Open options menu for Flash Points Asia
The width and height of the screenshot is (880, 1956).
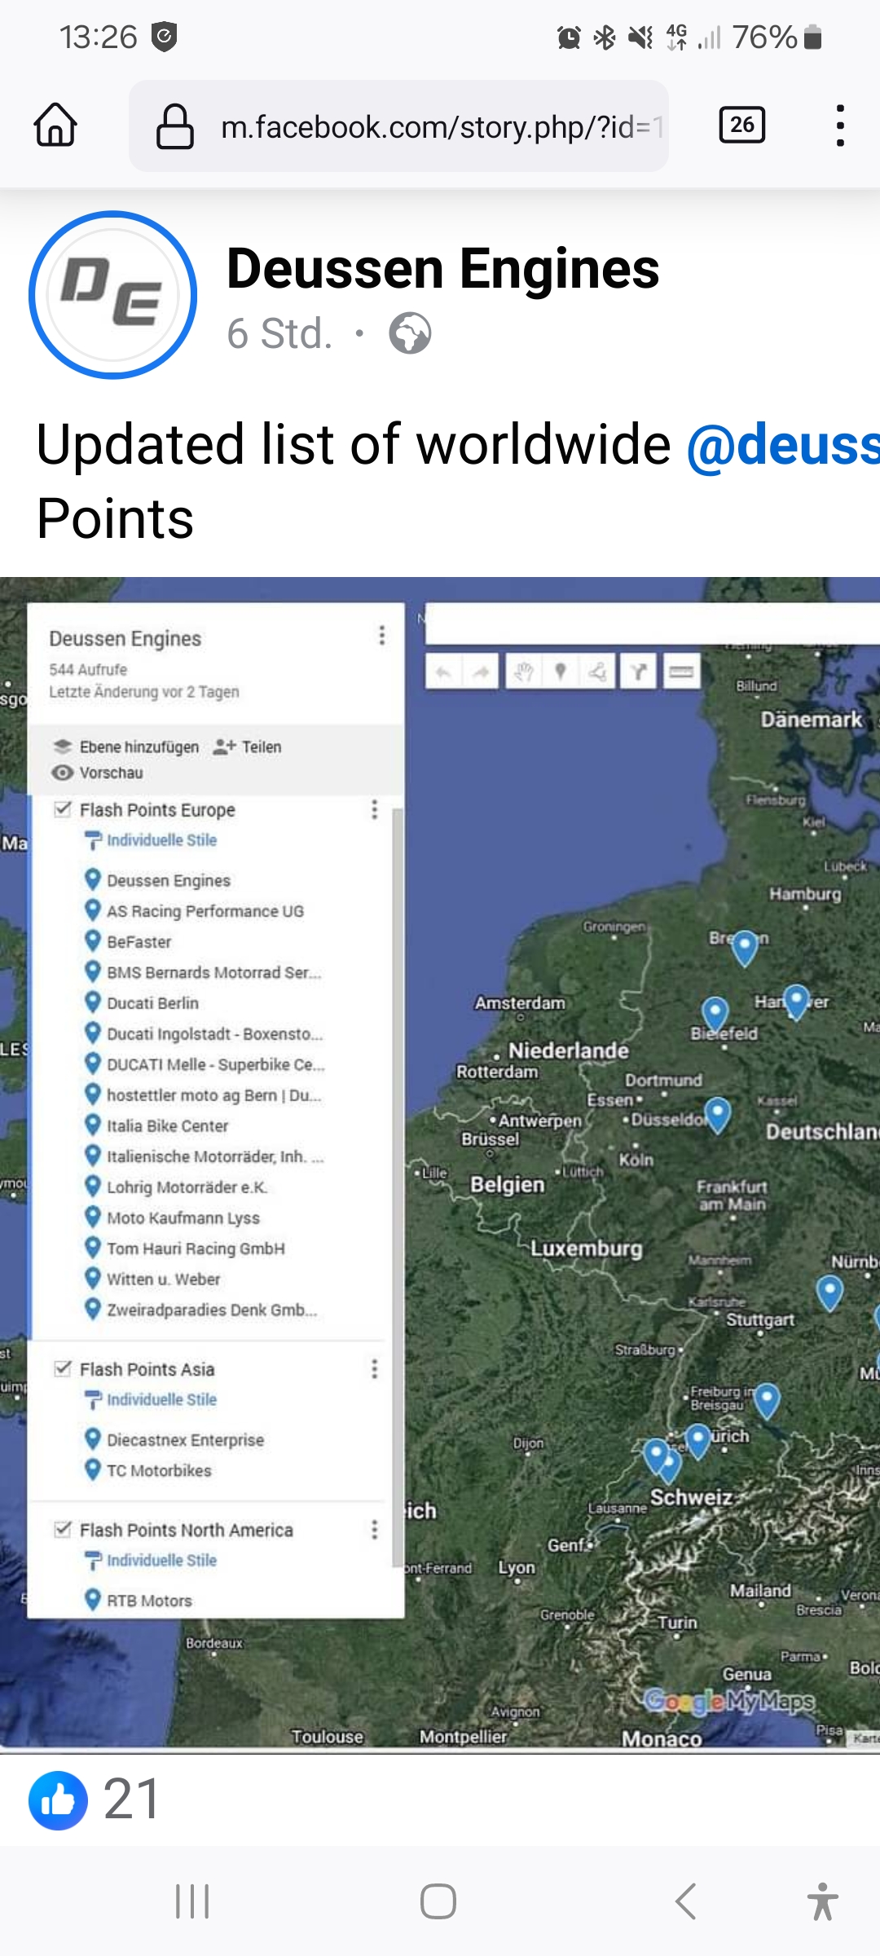coord(374,1368)
